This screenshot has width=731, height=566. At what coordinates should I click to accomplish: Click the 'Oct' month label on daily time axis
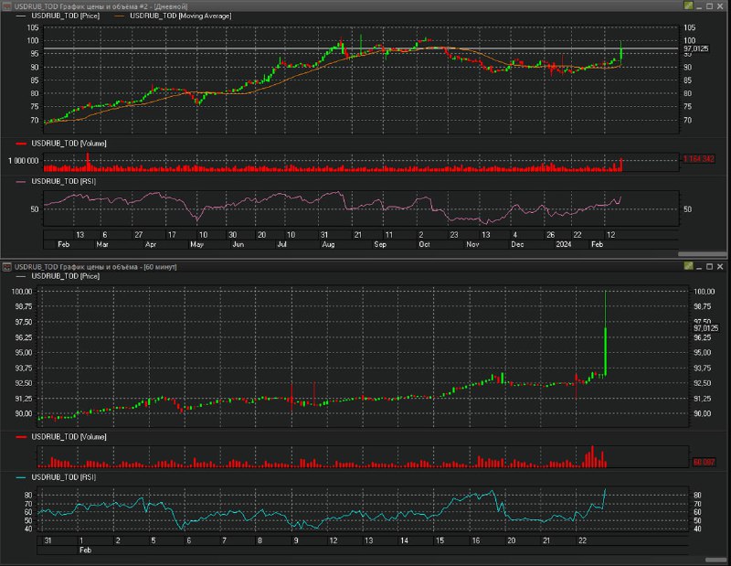[424, 244]
